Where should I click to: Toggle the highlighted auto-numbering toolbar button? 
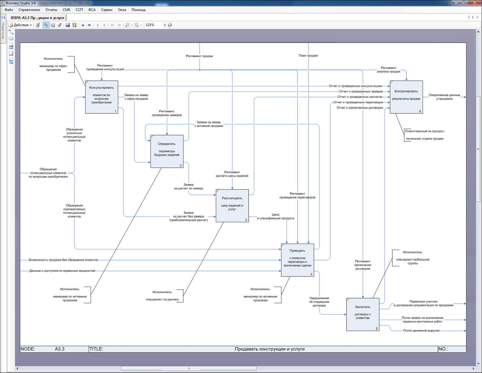click(46, 25)
